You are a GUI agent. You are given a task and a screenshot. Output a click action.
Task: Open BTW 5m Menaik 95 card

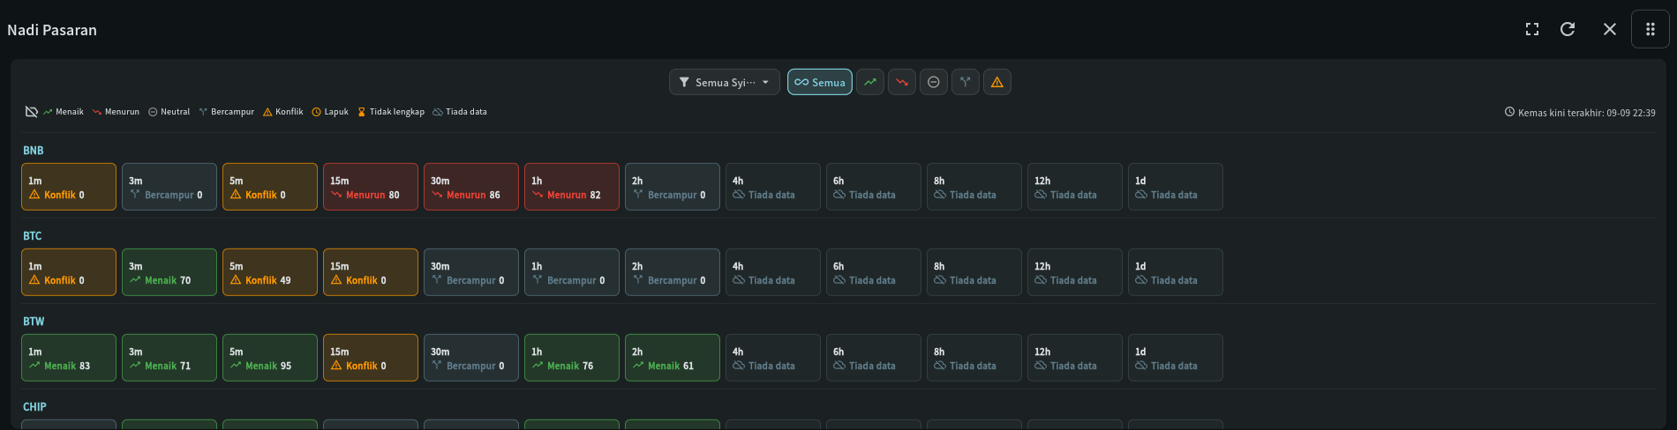point(270,358)
